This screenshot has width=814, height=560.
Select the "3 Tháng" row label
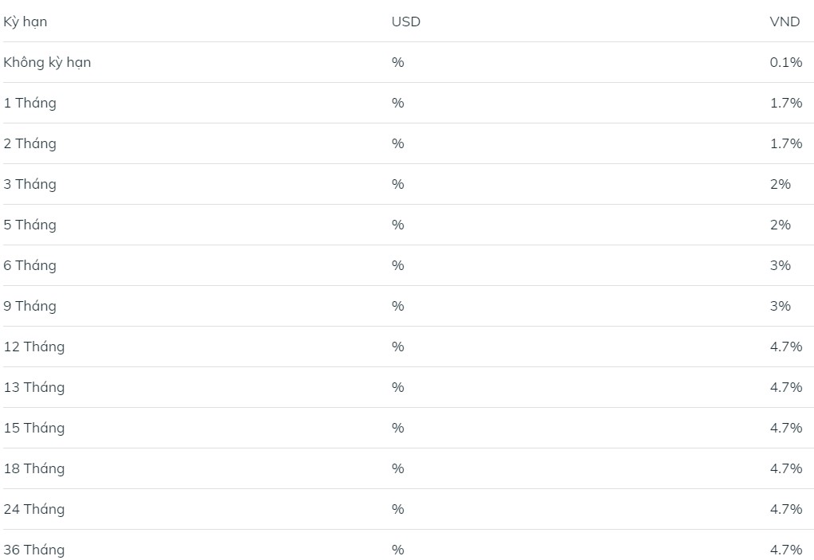pyautogui.click(x=30, y=184)
